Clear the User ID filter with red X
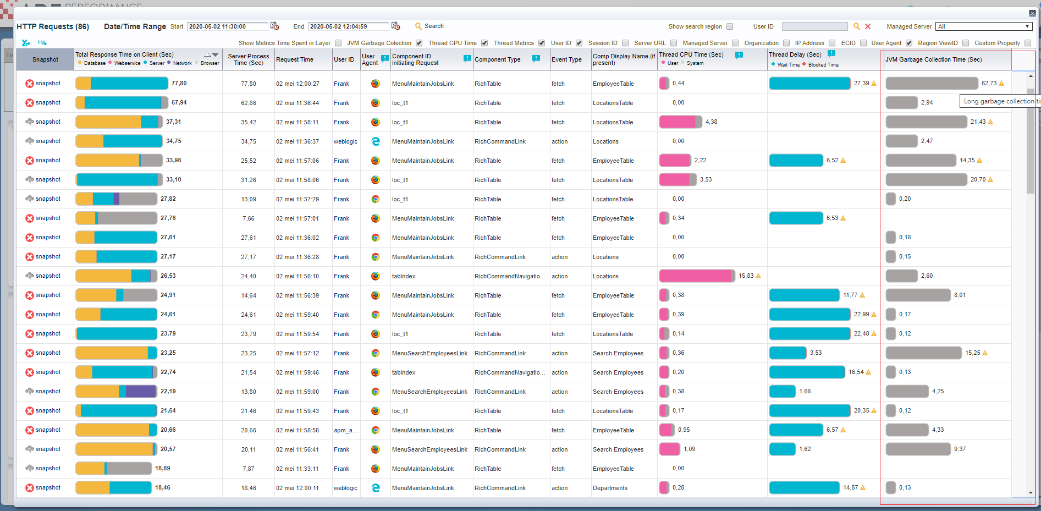This screenshot has height=511, width=1041. point(868,26)
